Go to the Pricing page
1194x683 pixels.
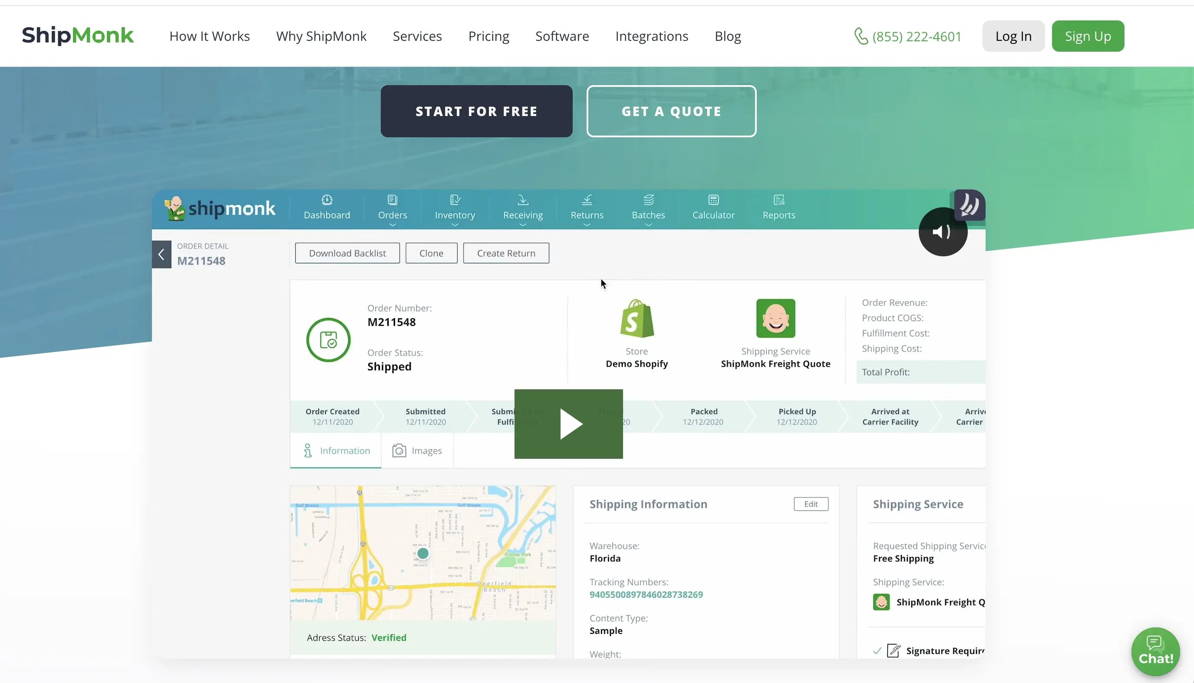click(488, 36)
